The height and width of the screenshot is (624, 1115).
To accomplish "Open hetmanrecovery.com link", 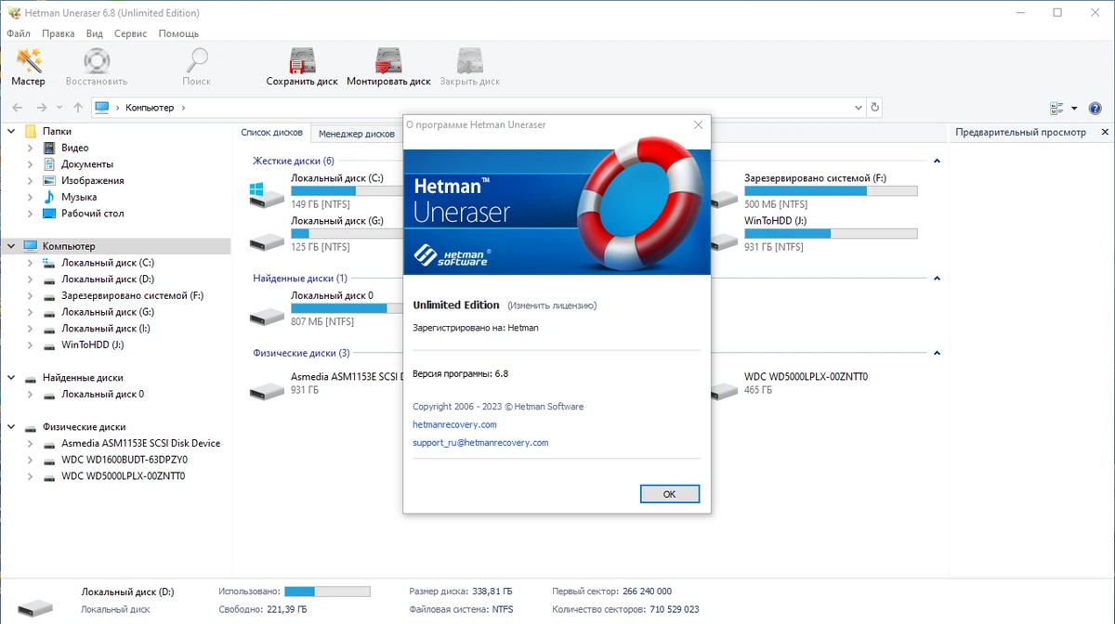I will [x=454, y=424].
